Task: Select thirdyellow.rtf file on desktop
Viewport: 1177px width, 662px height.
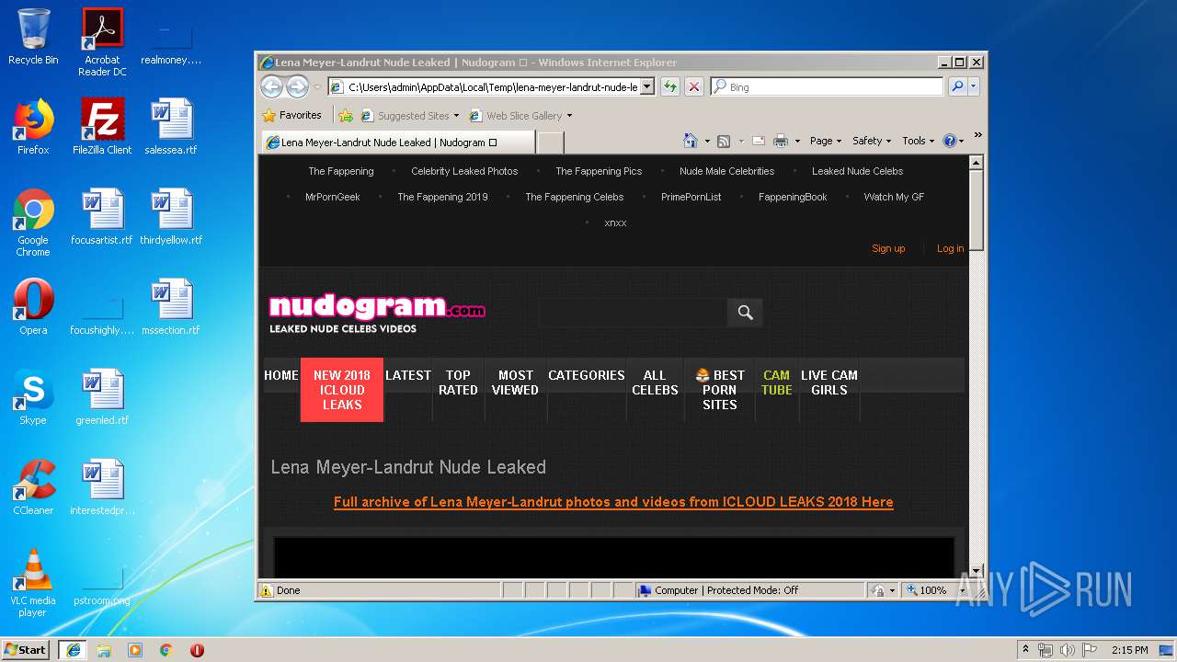Action: [171, 217]
